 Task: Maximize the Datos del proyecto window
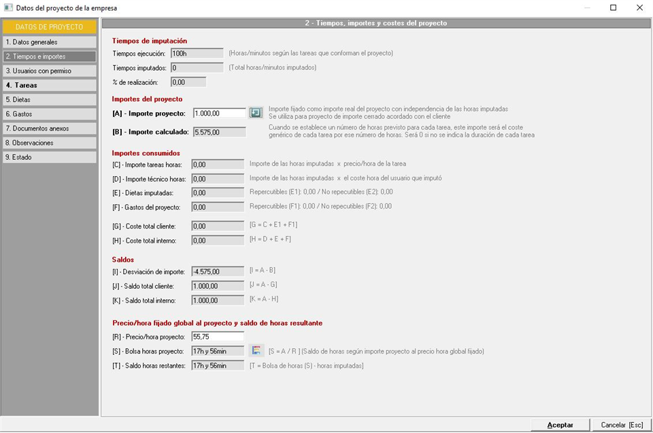point(613,7)
